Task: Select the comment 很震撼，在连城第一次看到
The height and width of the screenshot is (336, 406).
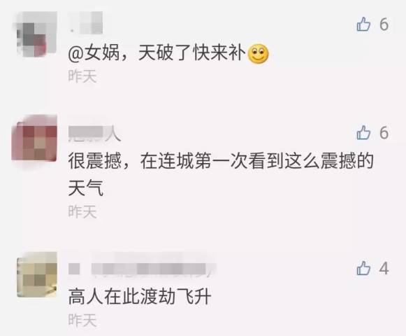Action: pyautogui.click(x=221, y=174)
